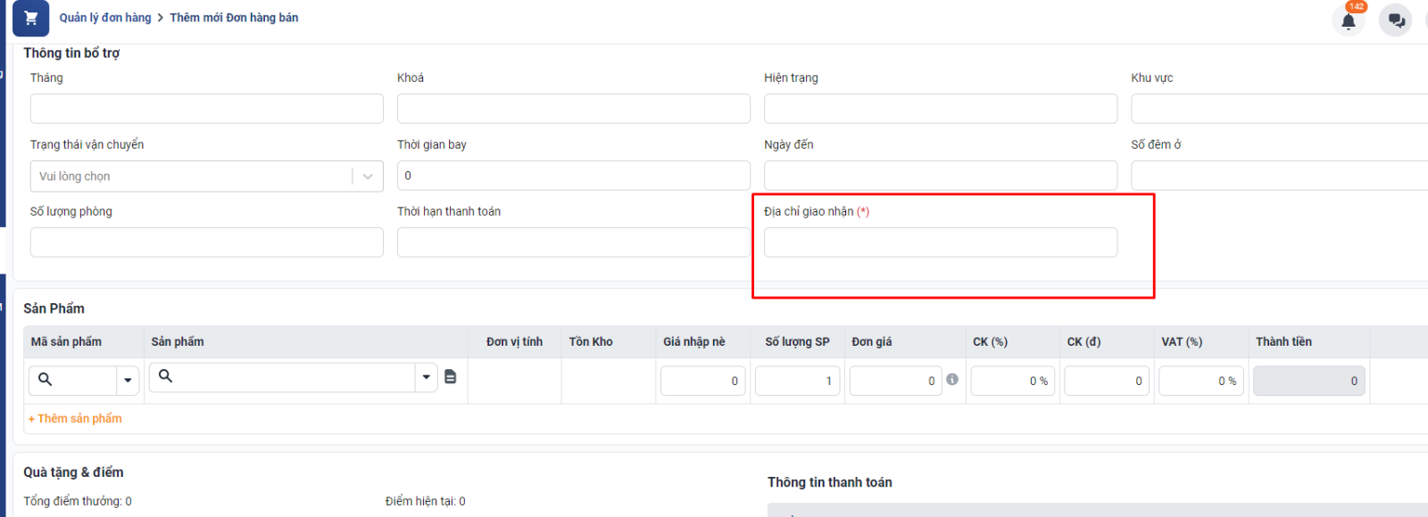Focus the VAT (%) input field
Viewport: 1428px width, 517px height.
coord(1199,381)
